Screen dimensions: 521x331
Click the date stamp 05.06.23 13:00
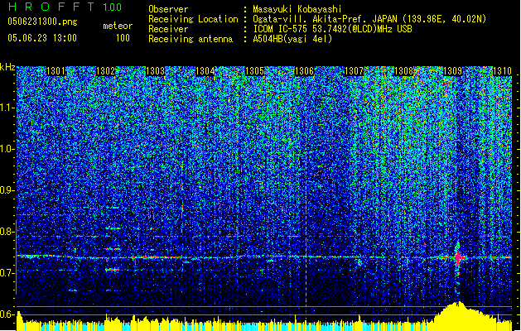42,38
